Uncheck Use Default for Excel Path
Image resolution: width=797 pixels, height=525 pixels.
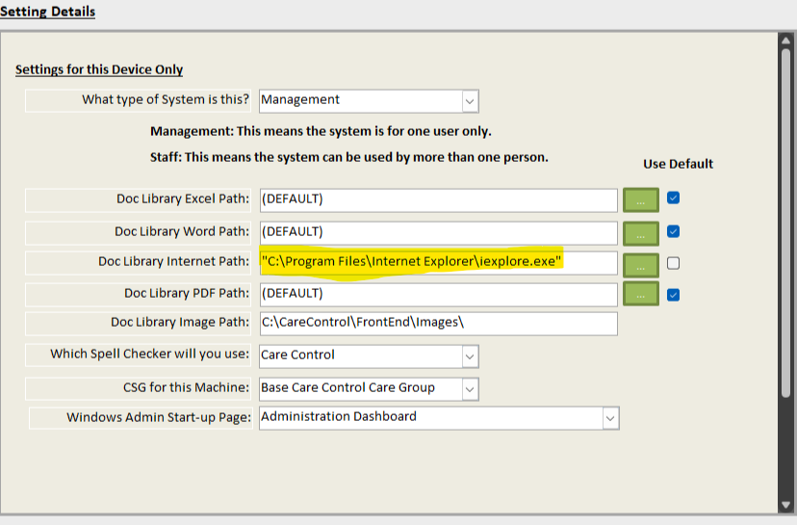pos(674,198)
